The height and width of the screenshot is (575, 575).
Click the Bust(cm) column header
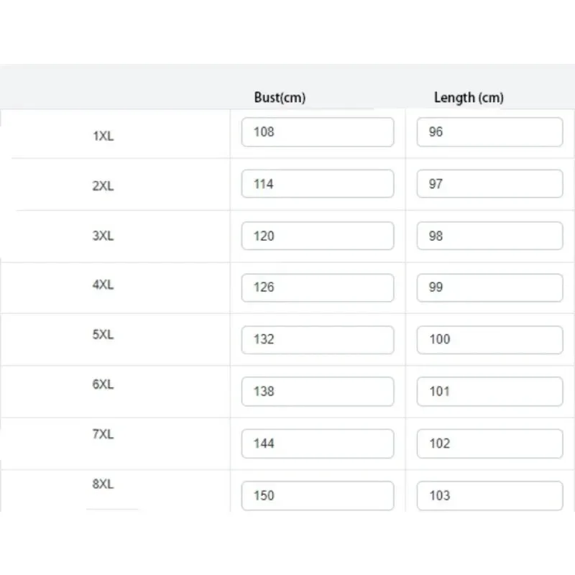pos(280,98)
